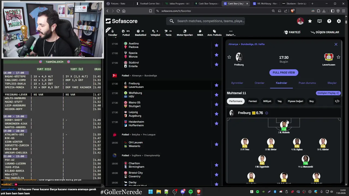
Task: Open the help question mark icon
Action: point(329,21)
